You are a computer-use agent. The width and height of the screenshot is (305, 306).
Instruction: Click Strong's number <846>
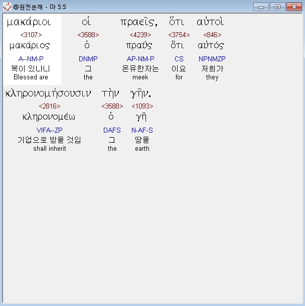[x=212, y=35]
